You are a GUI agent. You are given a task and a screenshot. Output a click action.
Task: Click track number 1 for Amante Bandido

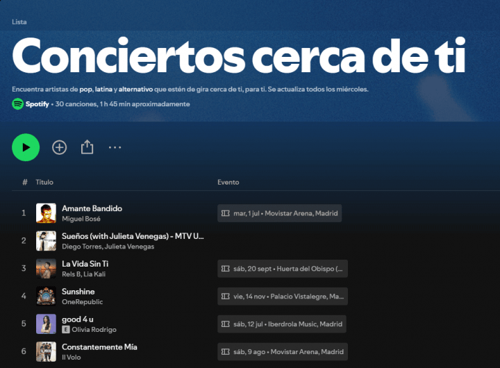point(24,213)
